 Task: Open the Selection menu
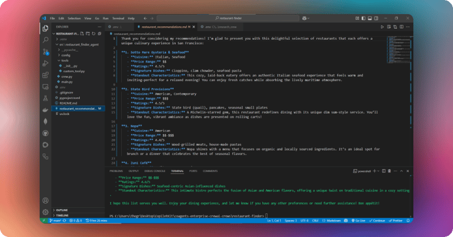point(74,18)
